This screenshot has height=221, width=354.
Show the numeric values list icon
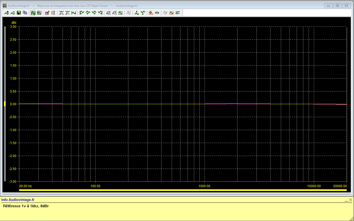[53, 13]
